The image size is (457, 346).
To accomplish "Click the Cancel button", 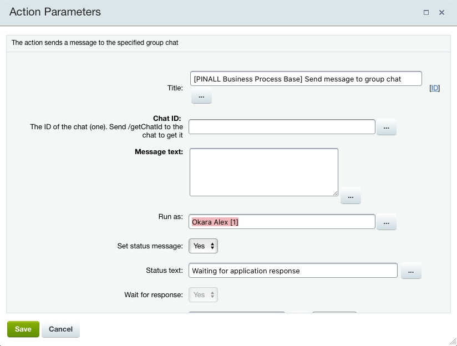I will click(x=60, y=329).
